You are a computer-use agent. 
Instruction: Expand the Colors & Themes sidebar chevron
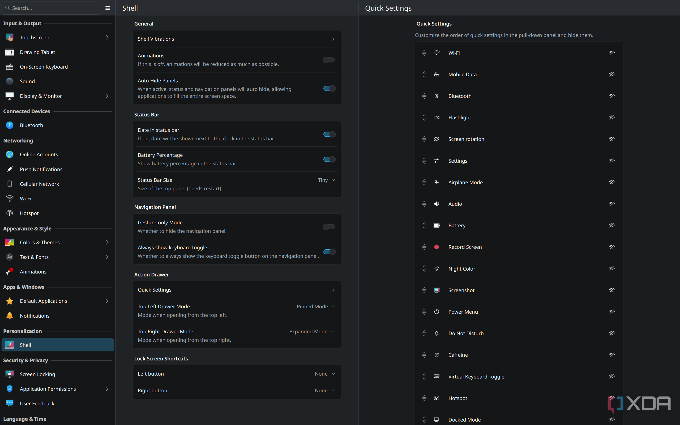[x=107, y=242]
